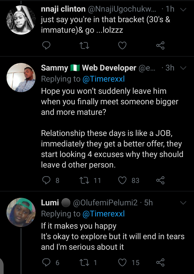Viewport: 194px width, 274px height.
Task: Retweet nnaji clinton's tweet
Action: click(x=84, y=46)
